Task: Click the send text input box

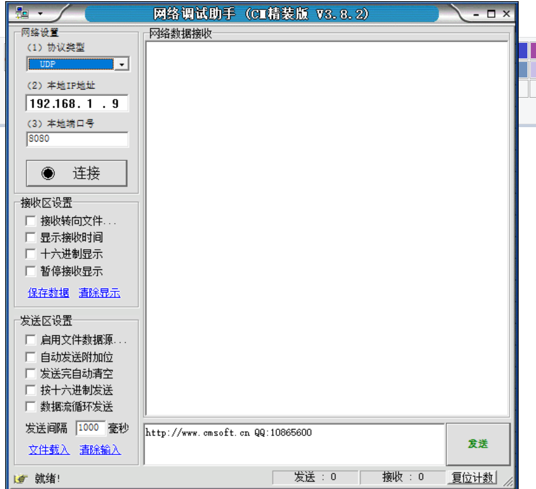Action: coord(294,444)
